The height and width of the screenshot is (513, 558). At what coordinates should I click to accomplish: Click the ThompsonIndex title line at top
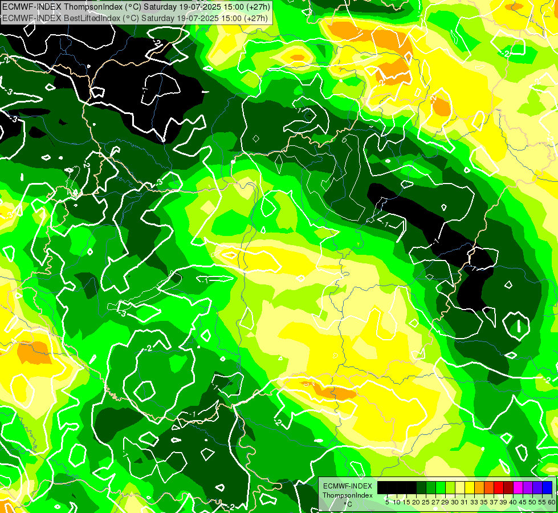136,6
